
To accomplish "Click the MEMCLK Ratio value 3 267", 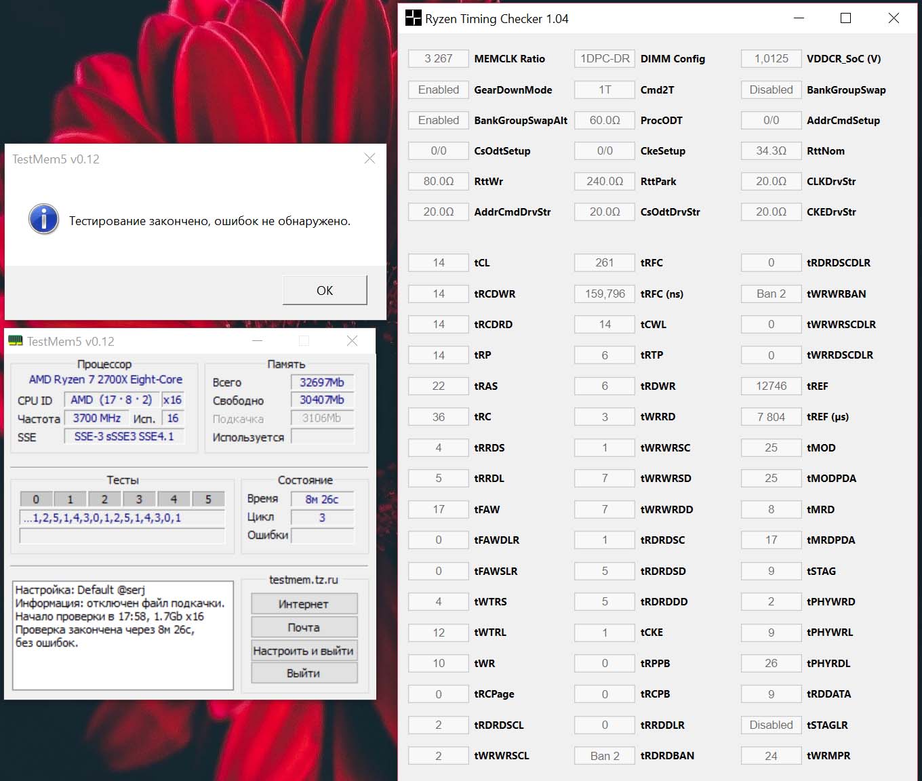I will click(439, 58).
